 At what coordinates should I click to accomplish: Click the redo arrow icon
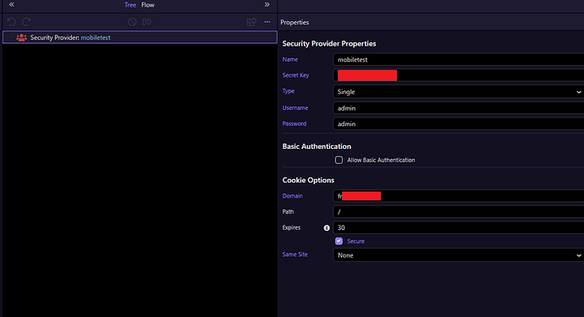[x=26, y=22]
